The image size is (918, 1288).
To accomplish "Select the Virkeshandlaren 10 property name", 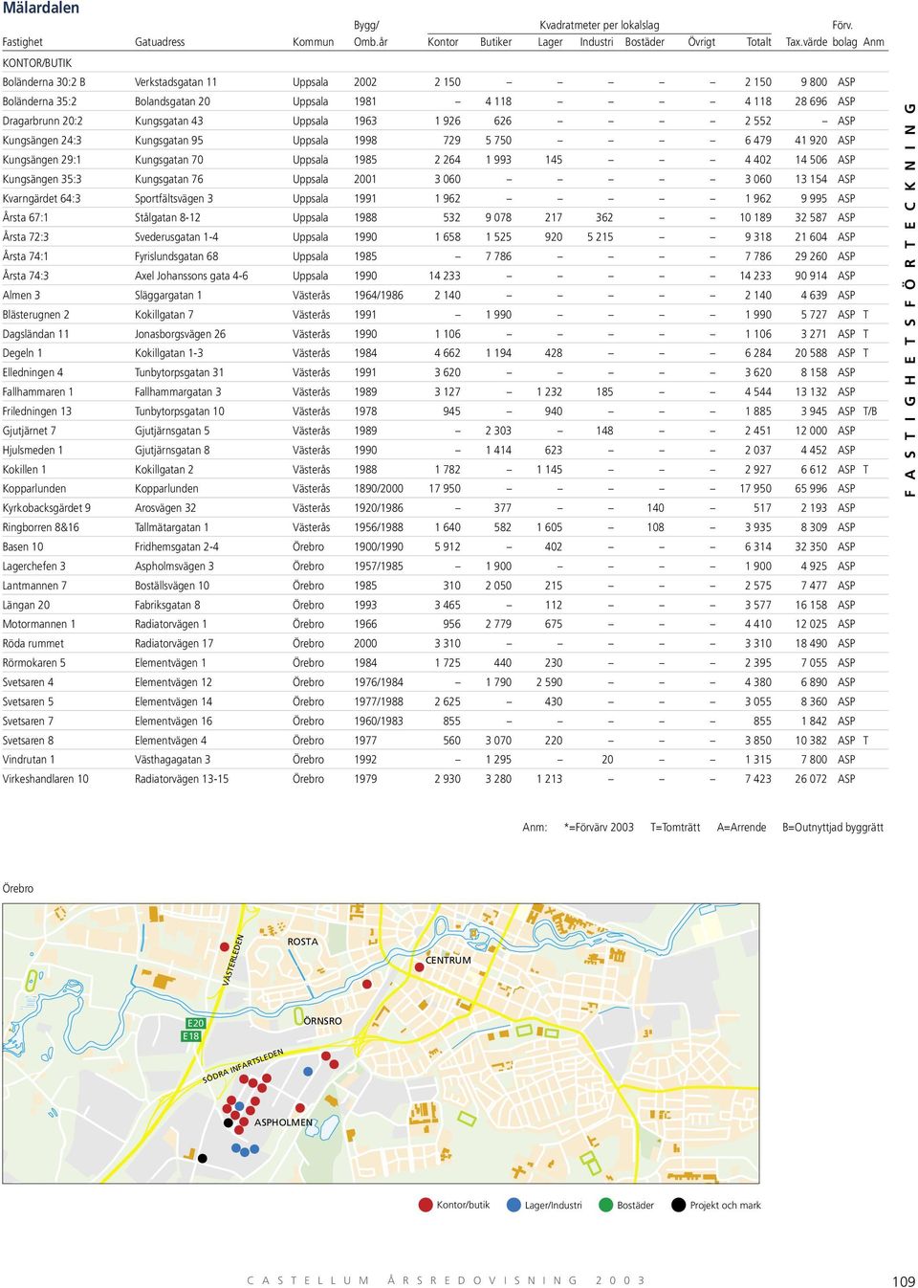I will pos(46,779).
